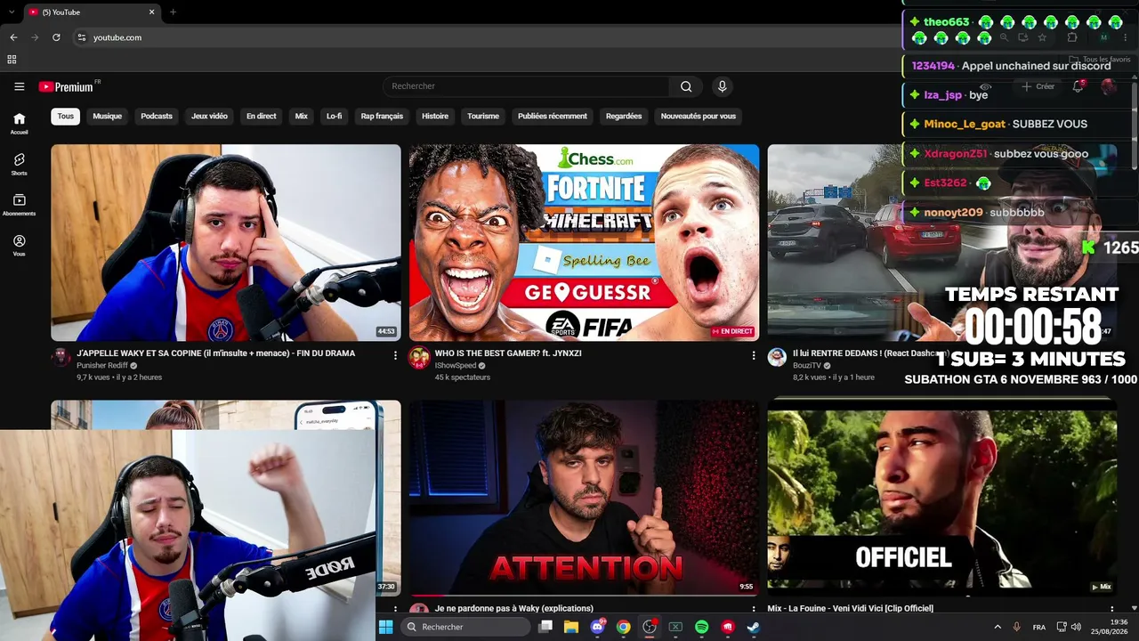
Task: Reload the YouTube page
Action: (x=56, y=37)
